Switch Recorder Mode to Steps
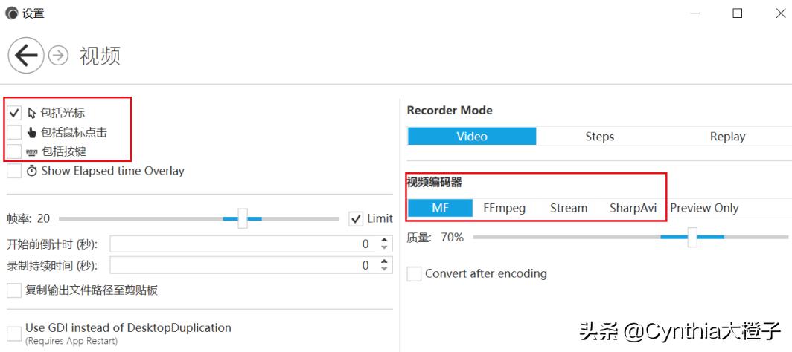The image size is (792, 352). [x=599, y=137]
